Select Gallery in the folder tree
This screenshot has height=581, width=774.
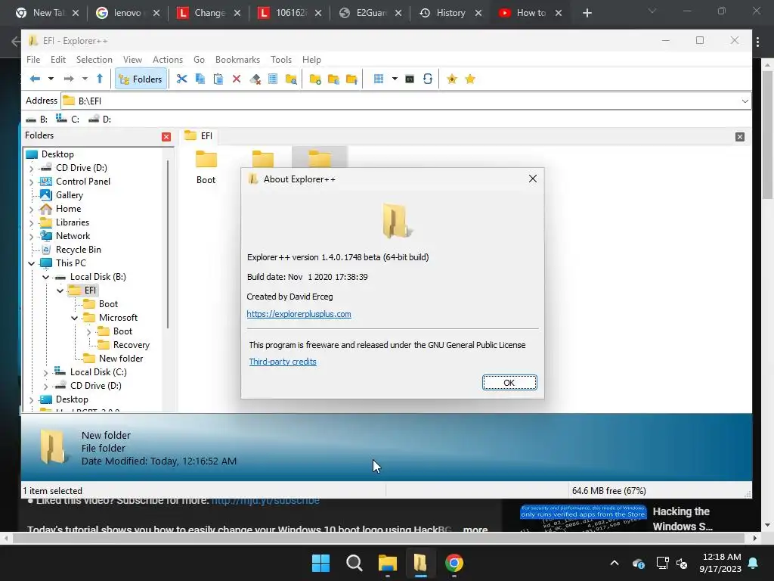coord(69,195)
